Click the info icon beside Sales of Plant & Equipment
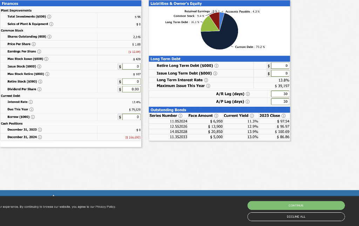359x226 pixels. (x=51, y=24)
